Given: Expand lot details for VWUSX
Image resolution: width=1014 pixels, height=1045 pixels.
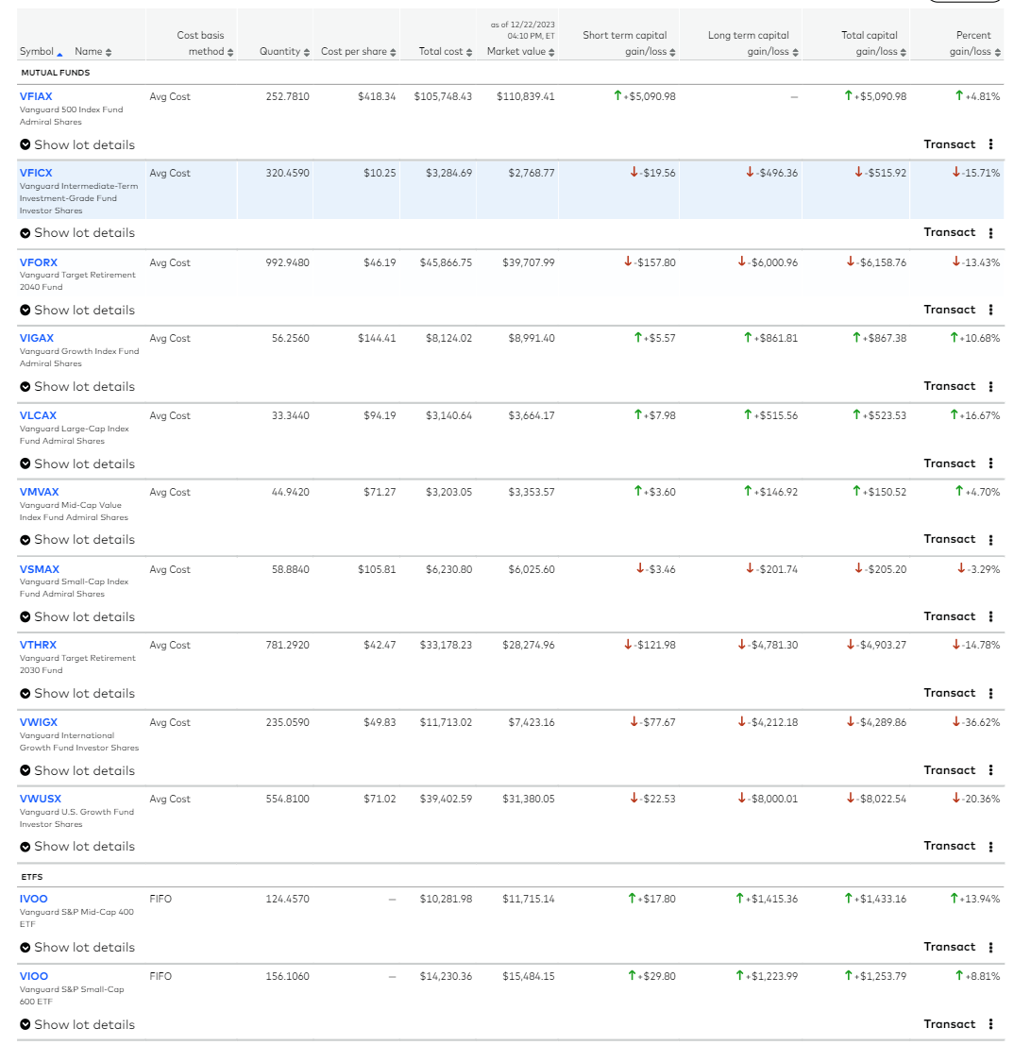Looking at the screenshot, I should (77, 847).
